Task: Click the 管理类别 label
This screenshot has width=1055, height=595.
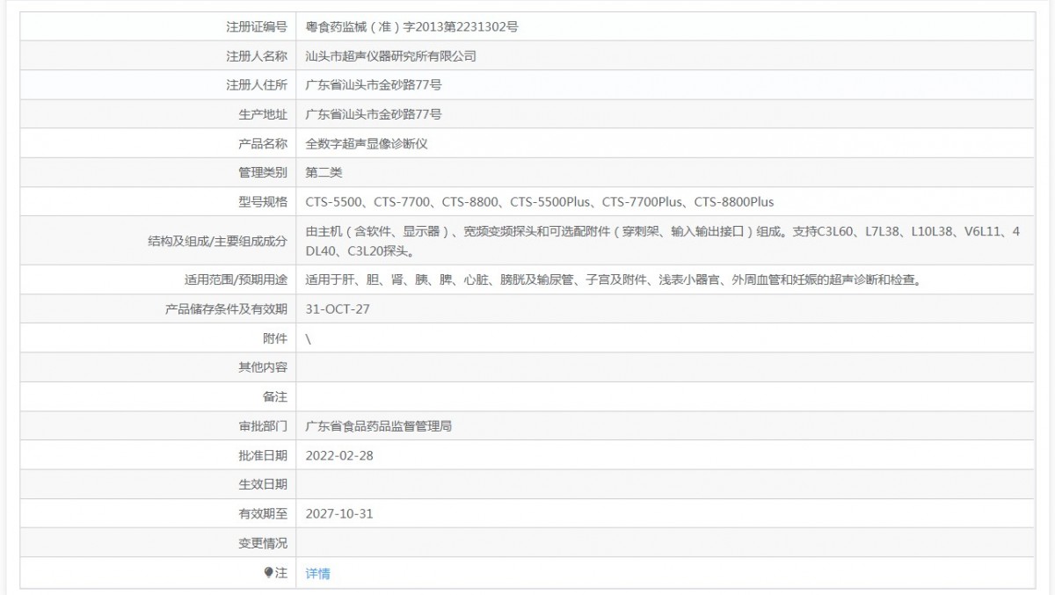Action: coord(262,172)
